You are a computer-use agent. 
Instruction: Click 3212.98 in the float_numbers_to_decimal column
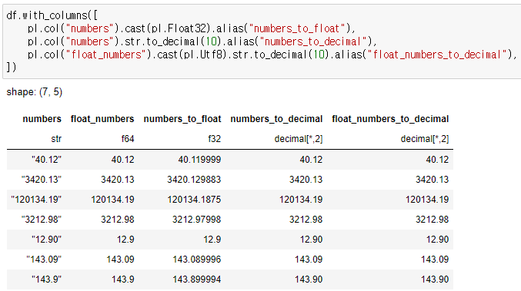(x=432, y=220)
